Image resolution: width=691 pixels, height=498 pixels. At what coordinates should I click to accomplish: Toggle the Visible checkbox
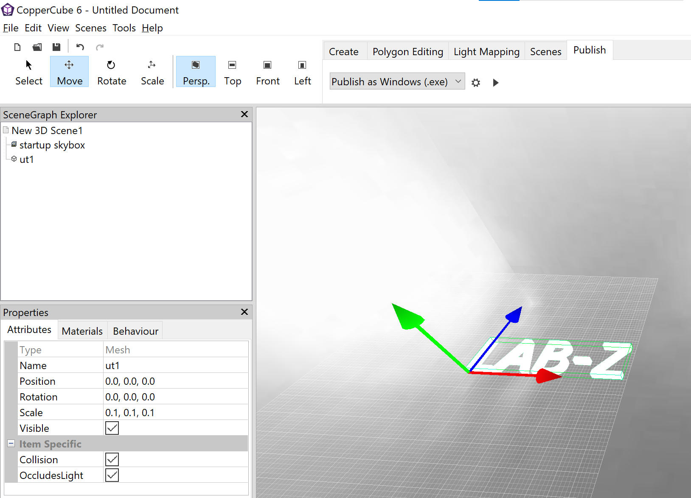[112, 428]
